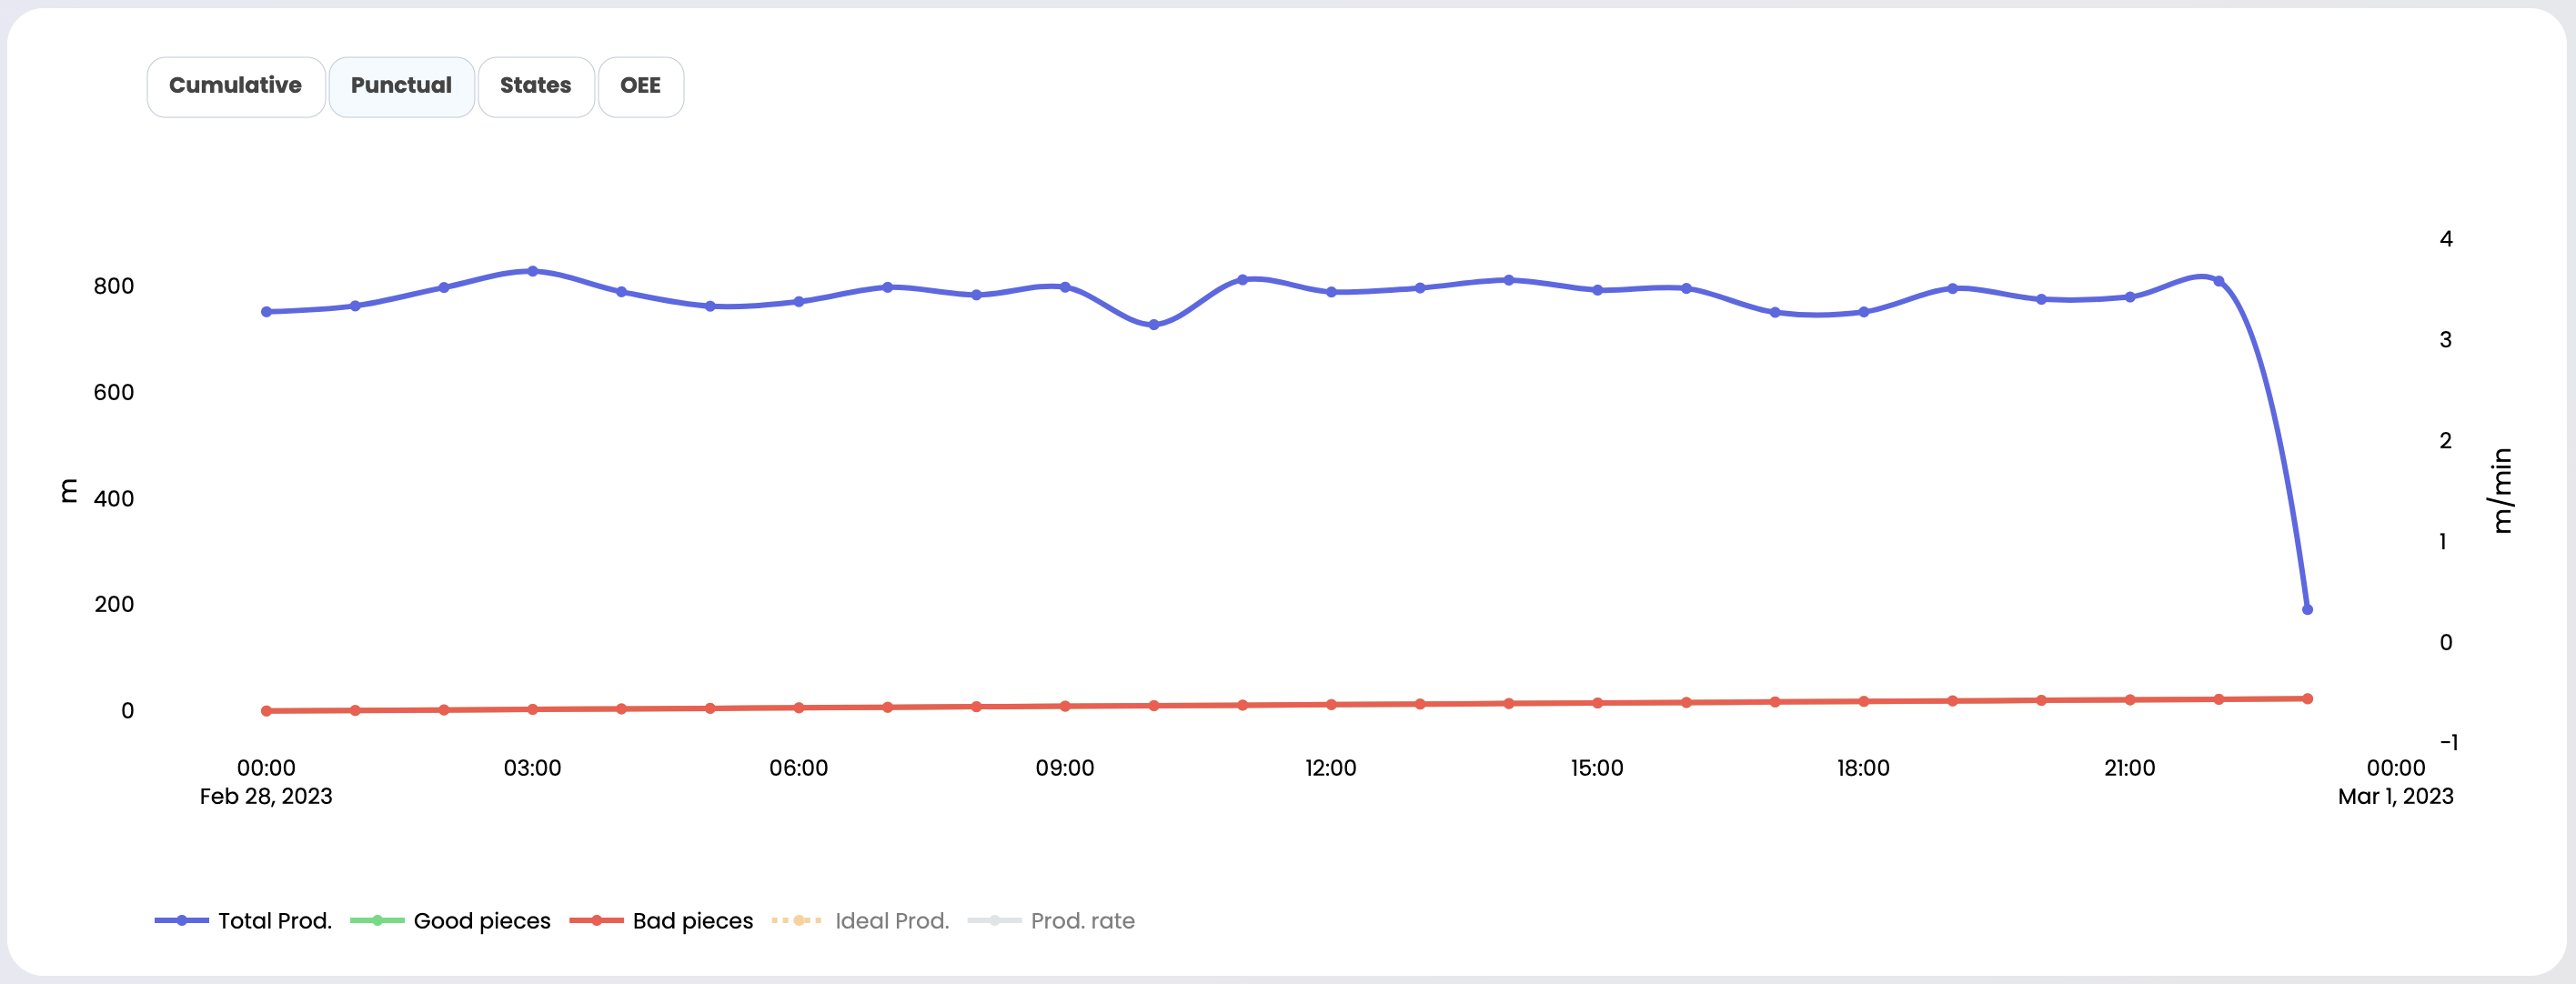This screenshot has width=2576, height=984.
Task: Open the States tab
Action: click(x=535, y=86)
